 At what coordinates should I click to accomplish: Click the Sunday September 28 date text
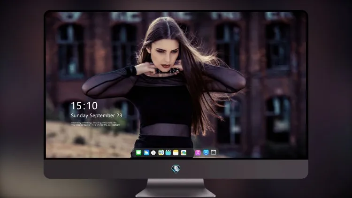point(97,115)
